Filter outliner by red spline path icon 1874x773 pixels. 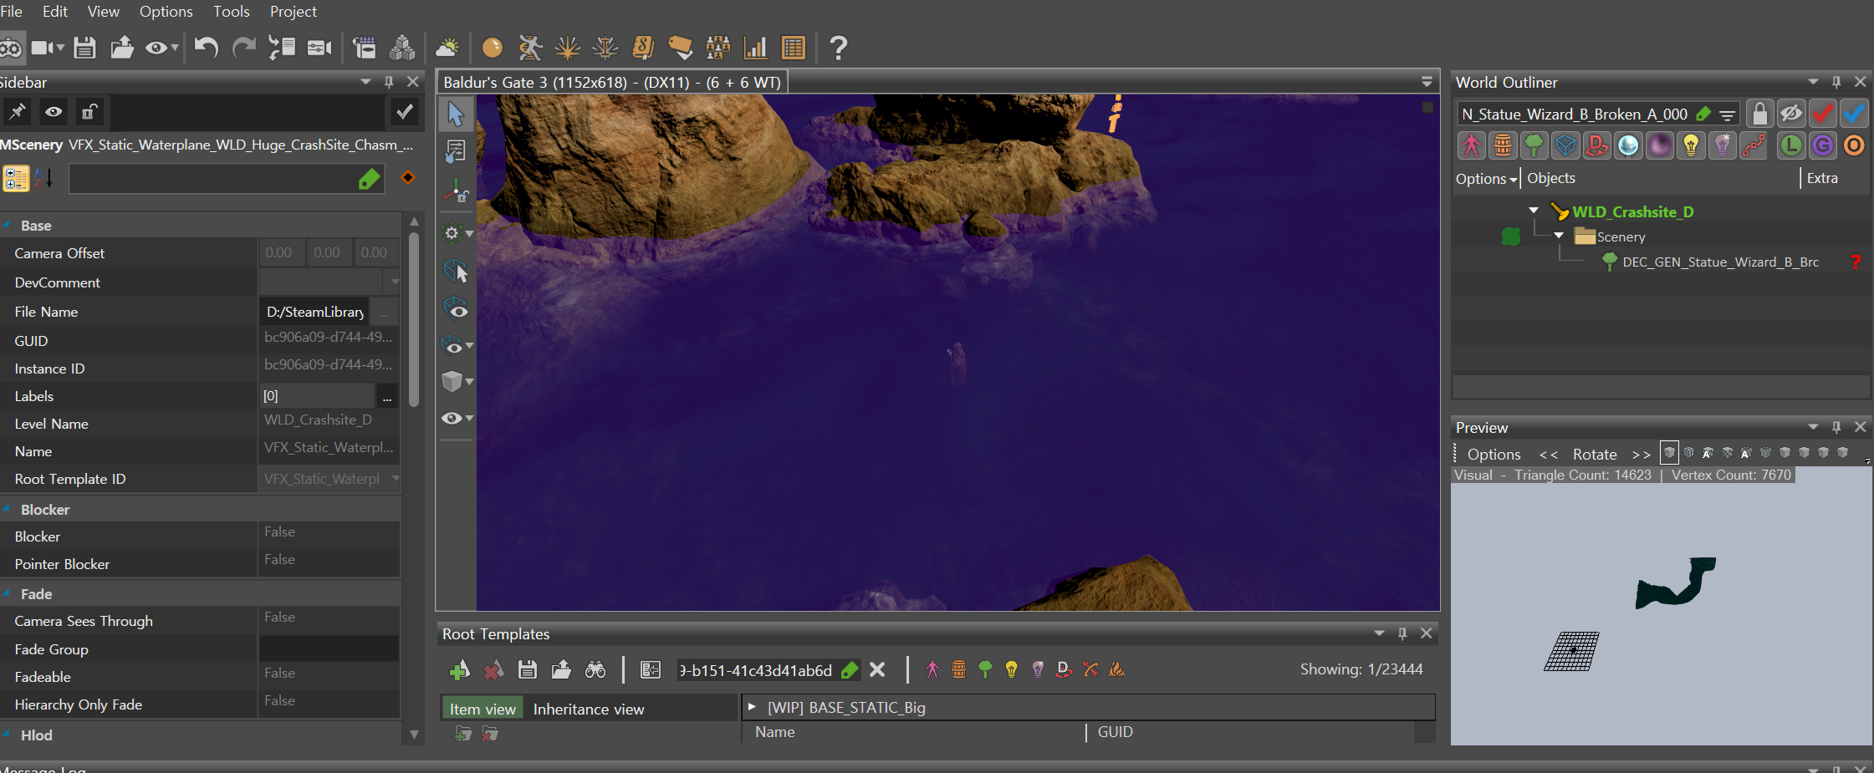pyautogui.click(x=1754, y=145)
